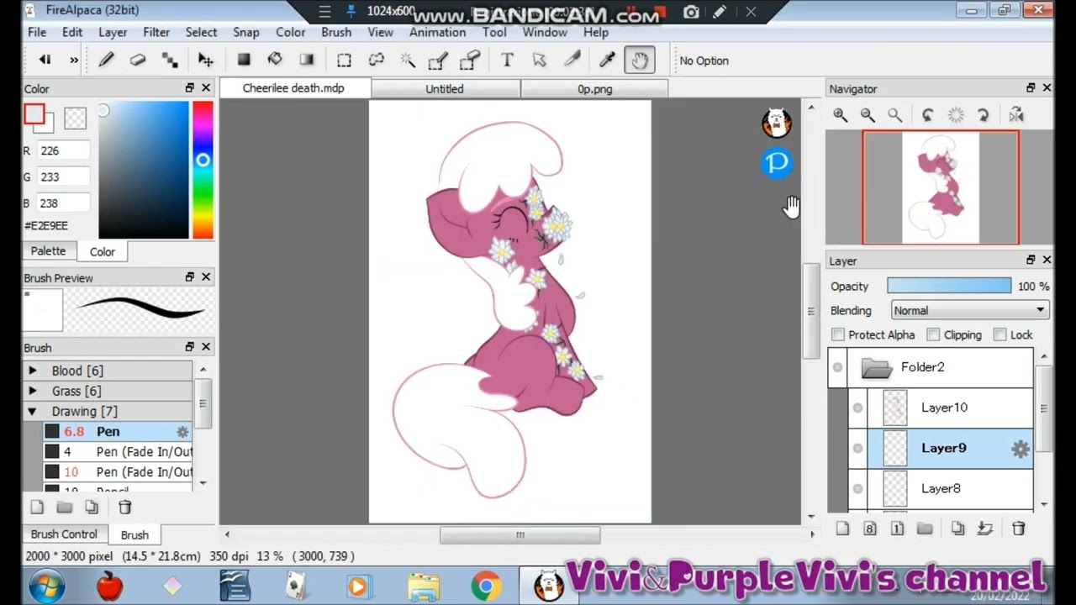Screen dimensions: 1076x605
Task: Hide Layer9
Action: tap(857, 448)
